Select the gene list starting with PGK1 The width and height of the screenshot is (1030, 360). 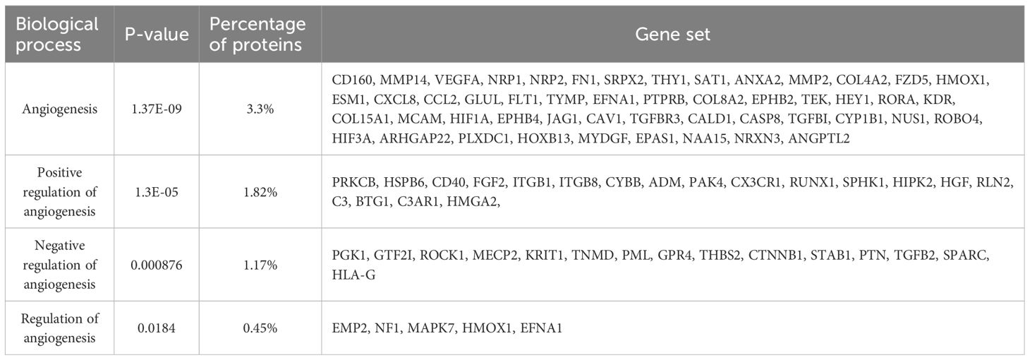[672, 265]
